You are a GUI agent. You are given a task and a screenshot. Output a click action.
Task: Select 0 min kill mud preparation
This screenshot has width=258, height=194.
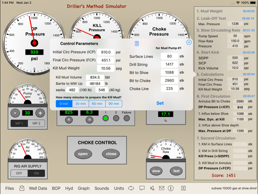(64, 104)
